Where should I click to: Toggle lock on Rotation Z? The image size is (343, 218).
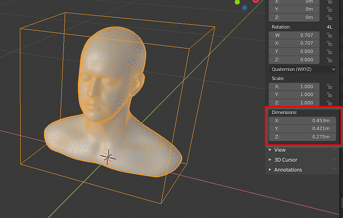click(x=330, y=60)
